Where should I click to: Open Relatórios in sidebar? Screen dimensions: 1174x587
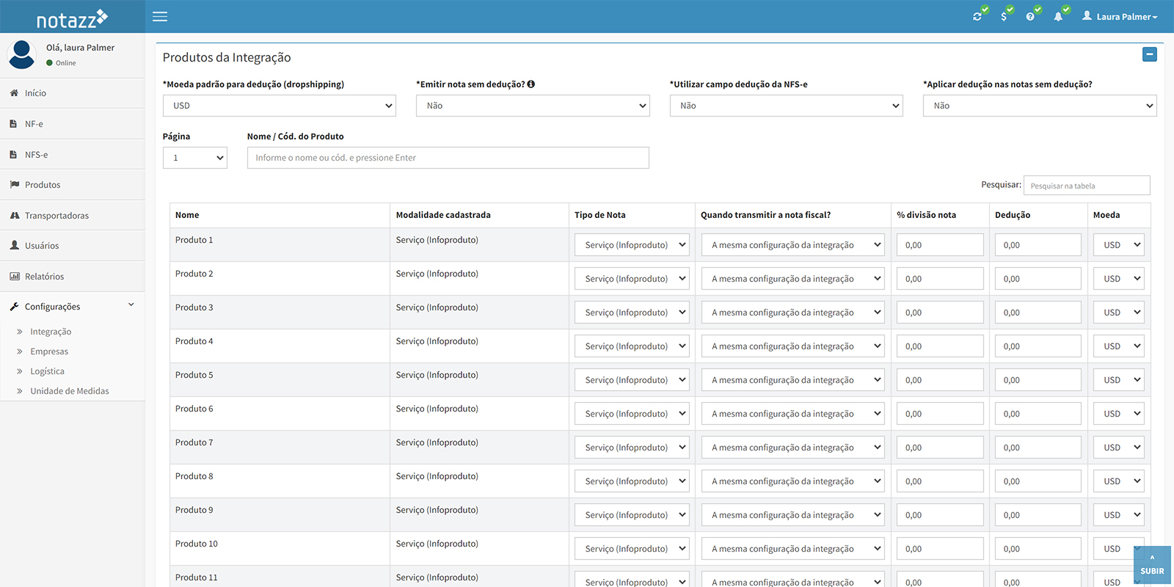72,277
